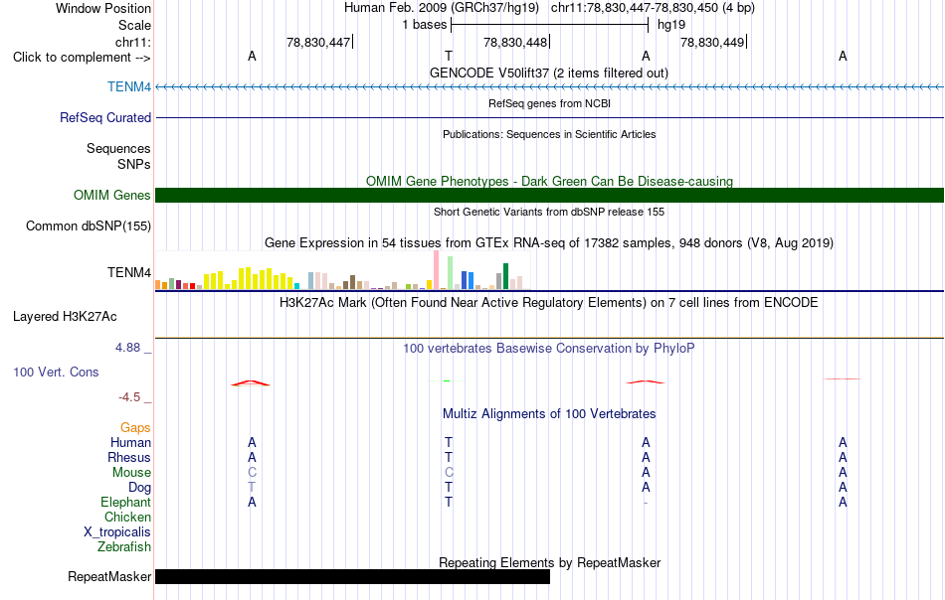Click '100 vertebrates Basewise Conservation by PhyloP' title
Viewport: 945px width, 600px height.
(549, 349)
